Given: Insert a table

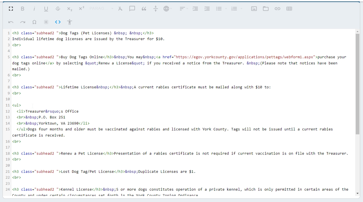Looking at the screenshot, I should tap(289, 9).
